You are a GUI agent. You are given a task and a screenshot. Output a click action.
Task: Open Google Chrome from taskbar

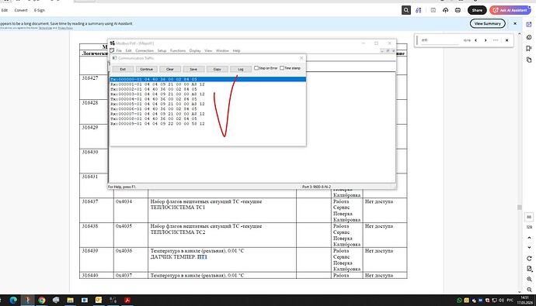[x=42, y=300]
